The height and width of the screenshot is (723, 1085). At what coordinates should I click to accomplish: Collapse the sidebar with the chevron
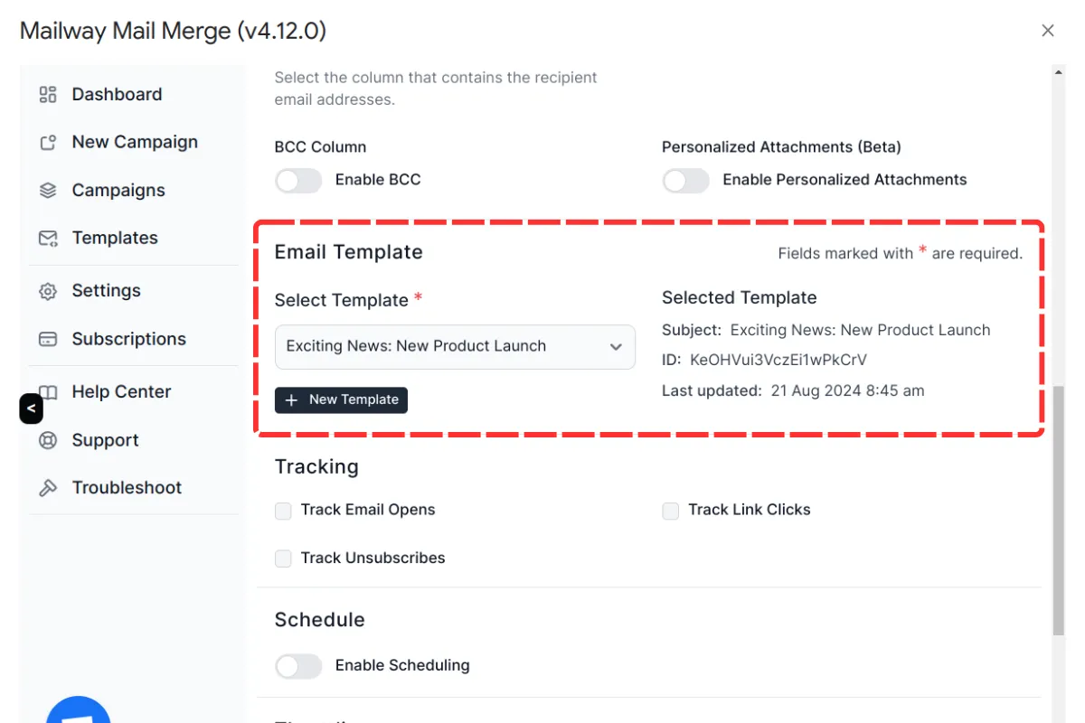[31, 408]
